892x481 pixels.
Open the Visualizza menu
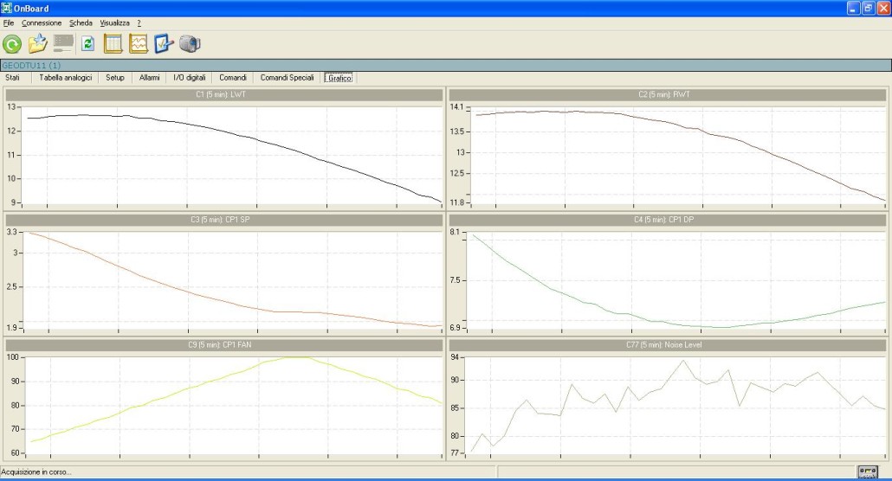pyautogui.click(x=114, y=22)
